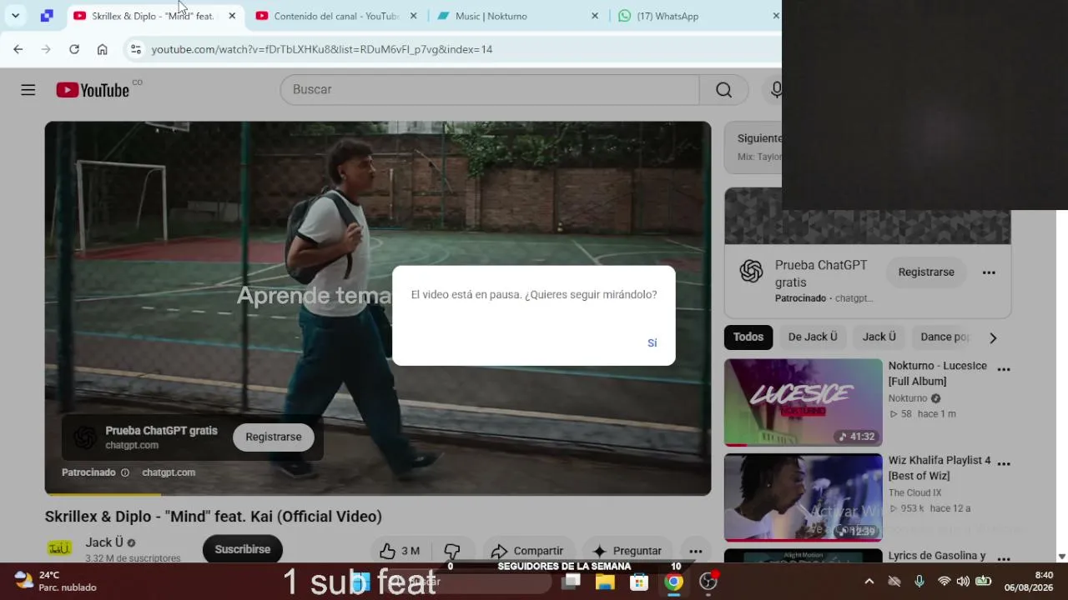Open the Wi-Fi network tray icon

click(x=945, y=581)
